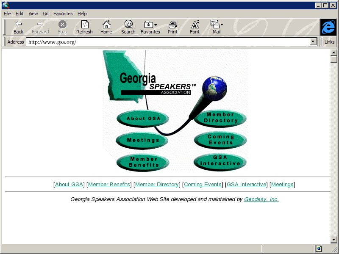Expand the Address bar history dropdown
Screen dimensions: 339x254
314,42
